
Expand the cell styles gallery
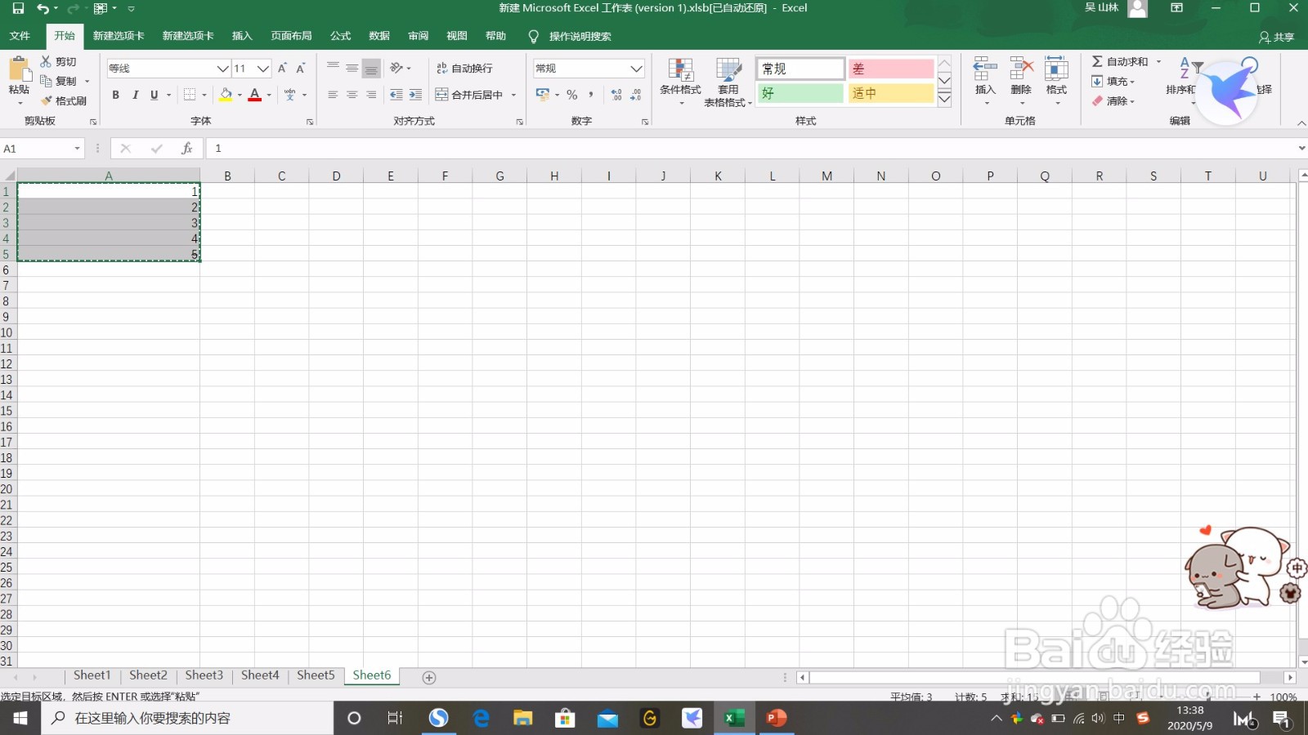point(944,100)
